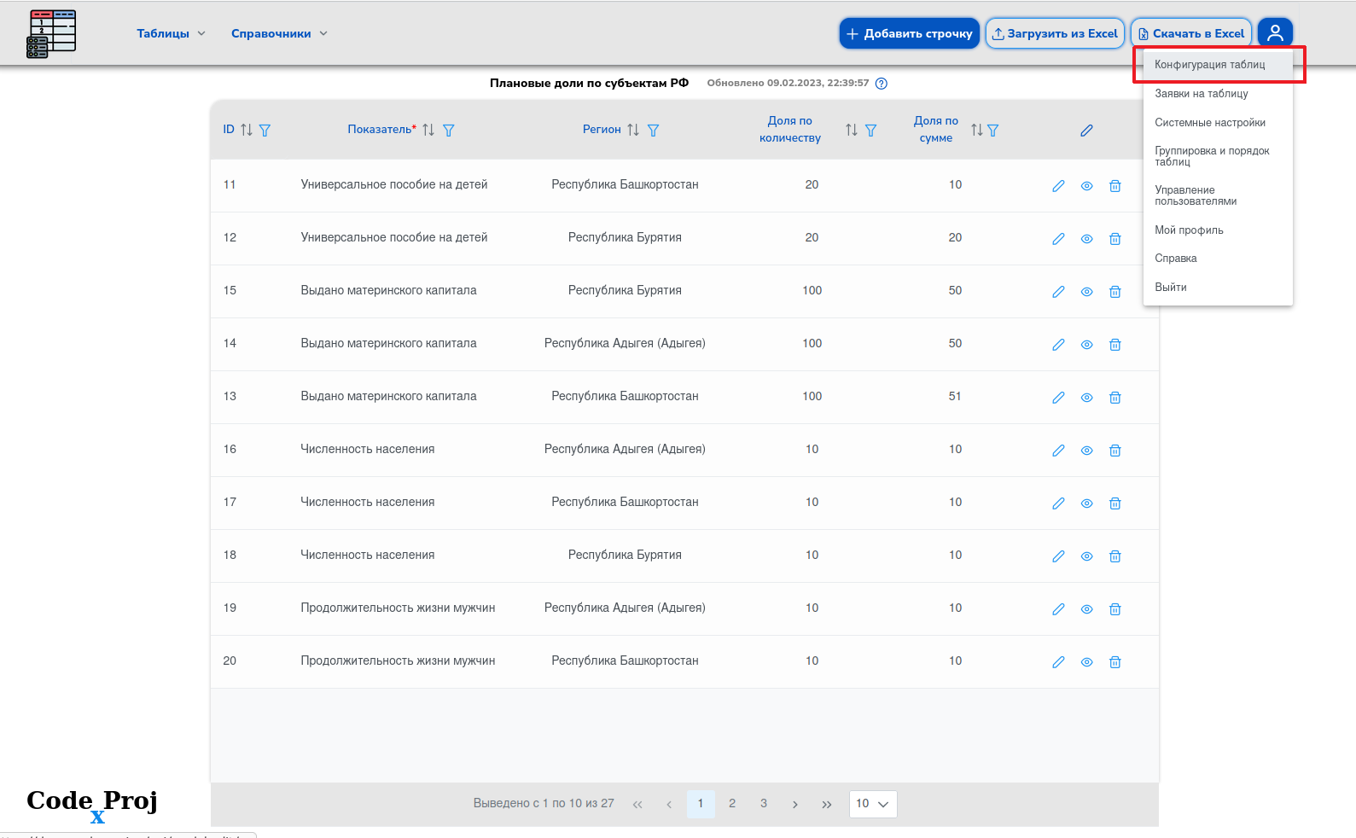This screenshot has height=838, width=1356.
Task: Sort by Доля по количеству column
Action: click(x=852, y=130)
